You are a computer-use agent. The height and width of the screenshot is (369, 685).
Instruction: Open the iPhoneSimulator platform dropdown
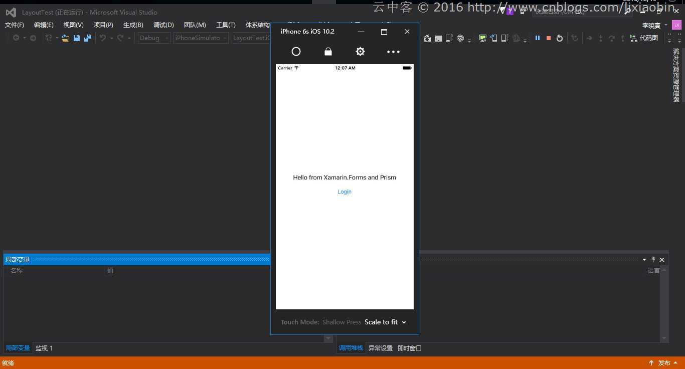(x=201, y=38)
